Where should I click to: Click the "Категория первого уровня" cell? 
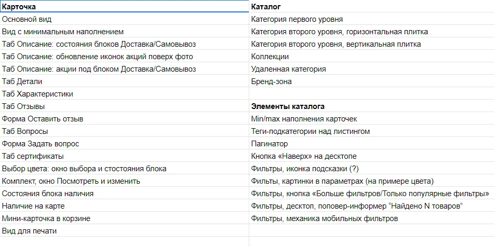click(x=297, y=19)
